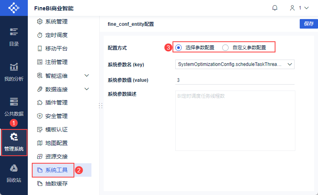318x195 pixels.
Task: Click the 模板认证 icon
Action: pyautogui.click(x=40, y=129)
